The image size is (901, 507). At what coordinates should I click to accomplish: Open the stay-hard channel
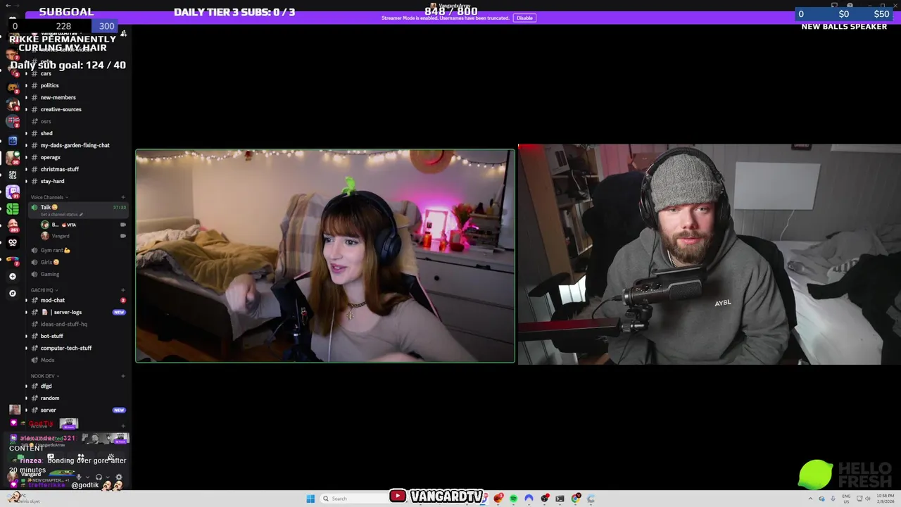tap(52, 181)
